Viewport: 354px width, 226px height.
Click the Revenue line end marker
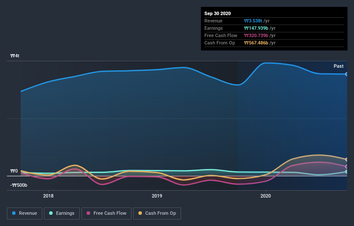(x=347, y=74)
